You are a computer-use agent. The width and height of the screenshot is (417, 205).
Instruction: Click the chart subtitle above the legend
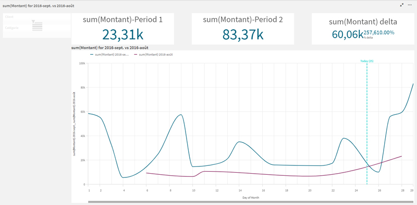(110, 47)
